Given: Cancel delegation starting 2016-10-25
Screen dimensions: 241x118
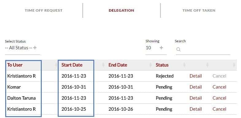Looking at the screenshot, I should click(219, 109).
